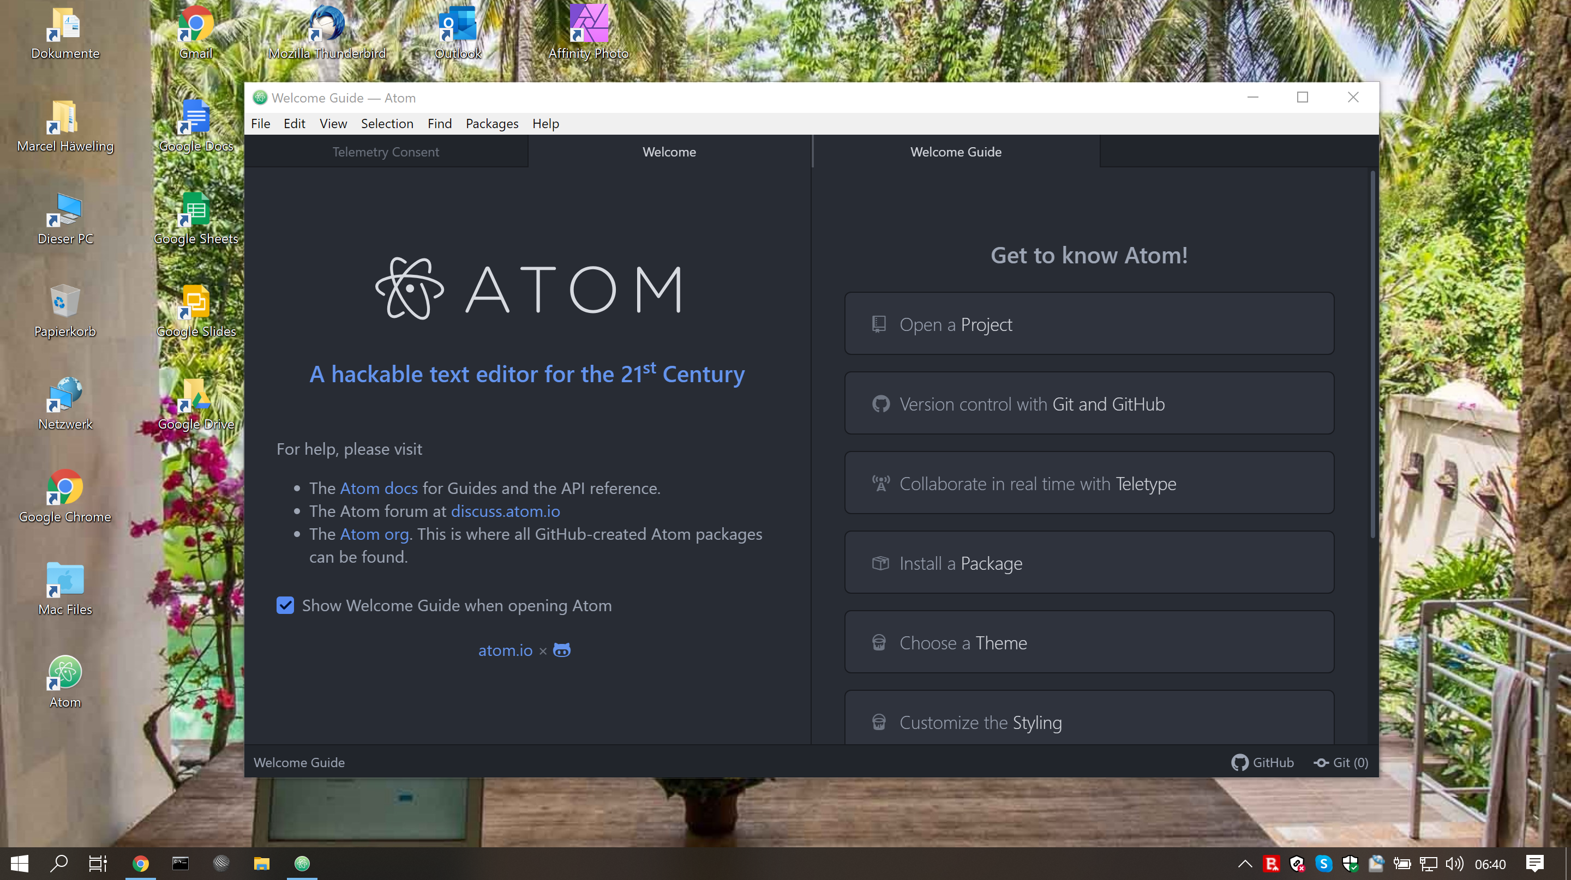Screen dimensions: 1571x880
Task: Expand the Customize the Styling card
Action: (1089, 718)
